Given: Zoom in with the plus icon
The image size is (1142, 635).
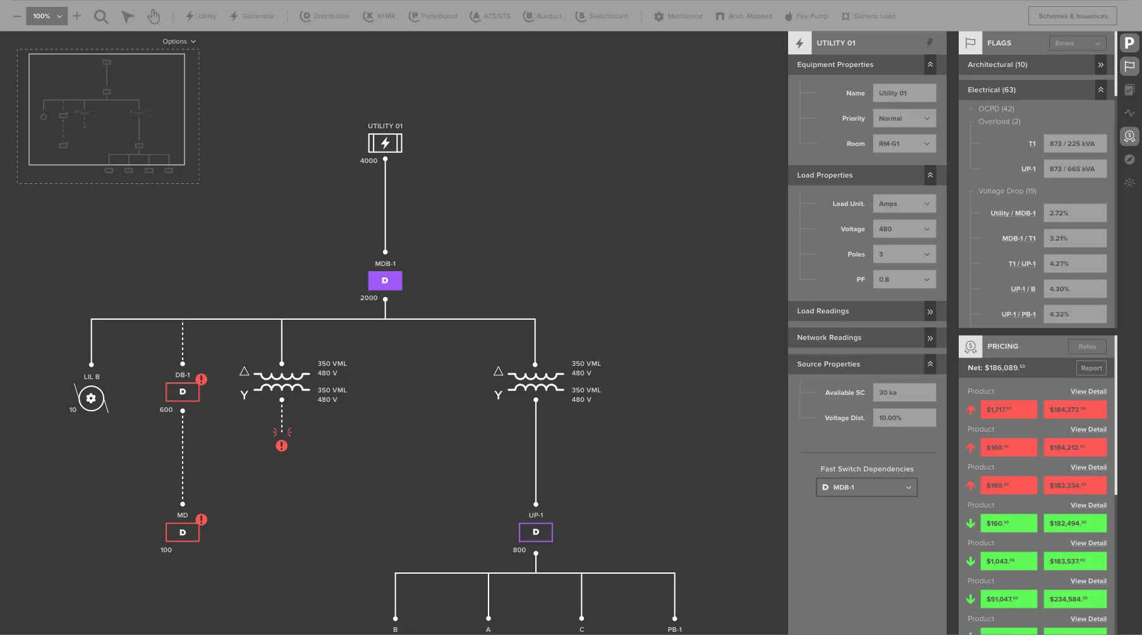Looking at the screenshot, I should pos(77,16).
